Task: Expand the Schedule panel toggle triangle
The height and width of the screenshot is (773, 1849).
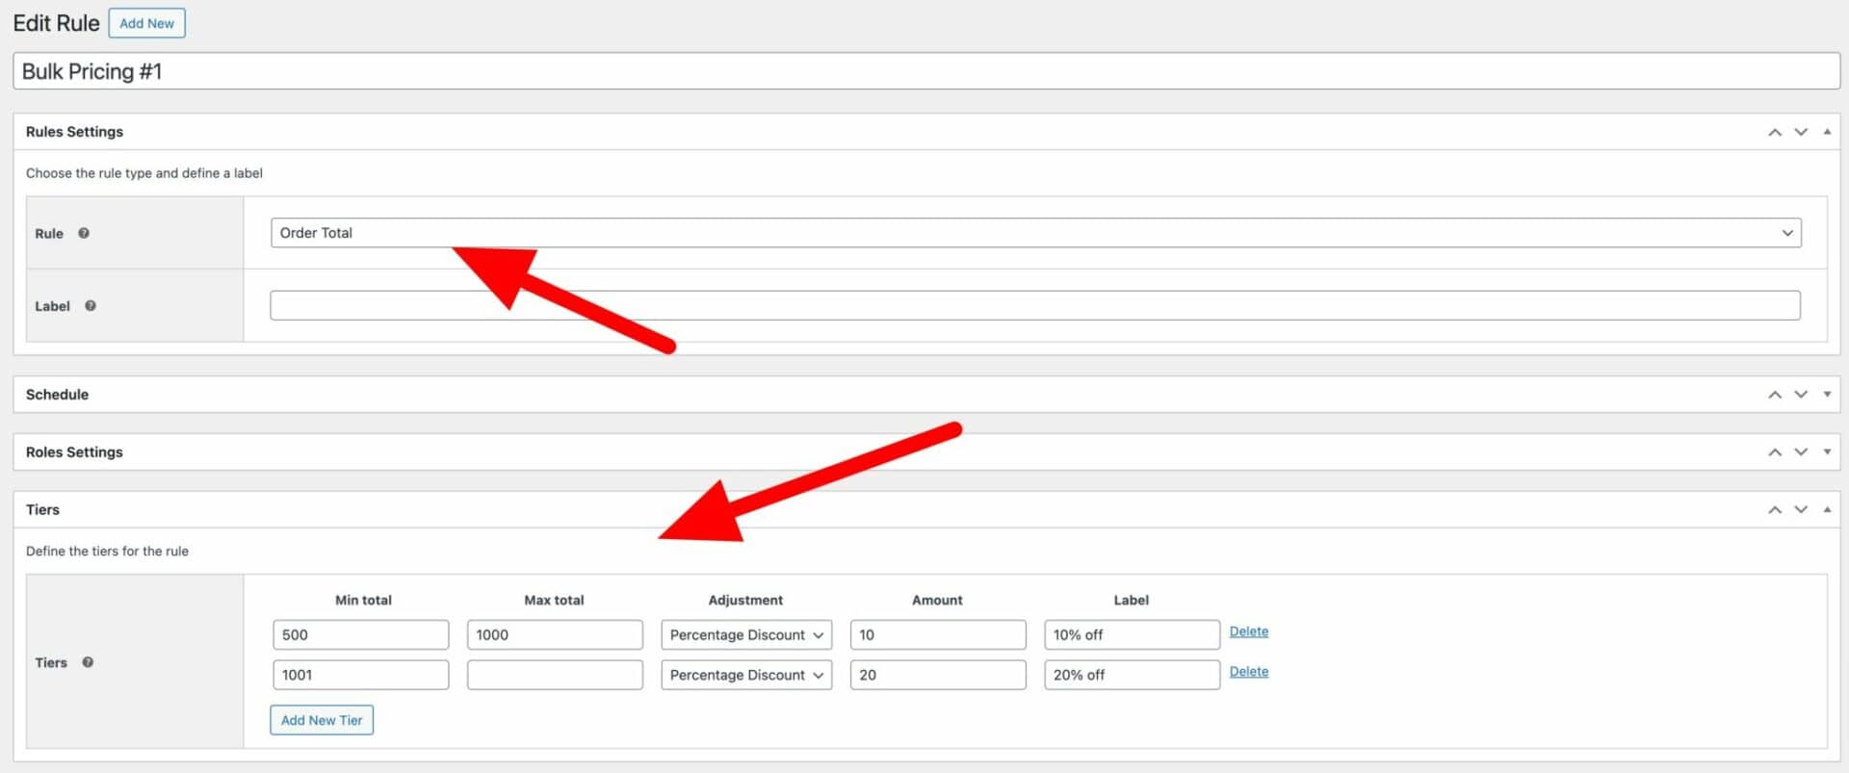Action: (x=1827, y=395)
